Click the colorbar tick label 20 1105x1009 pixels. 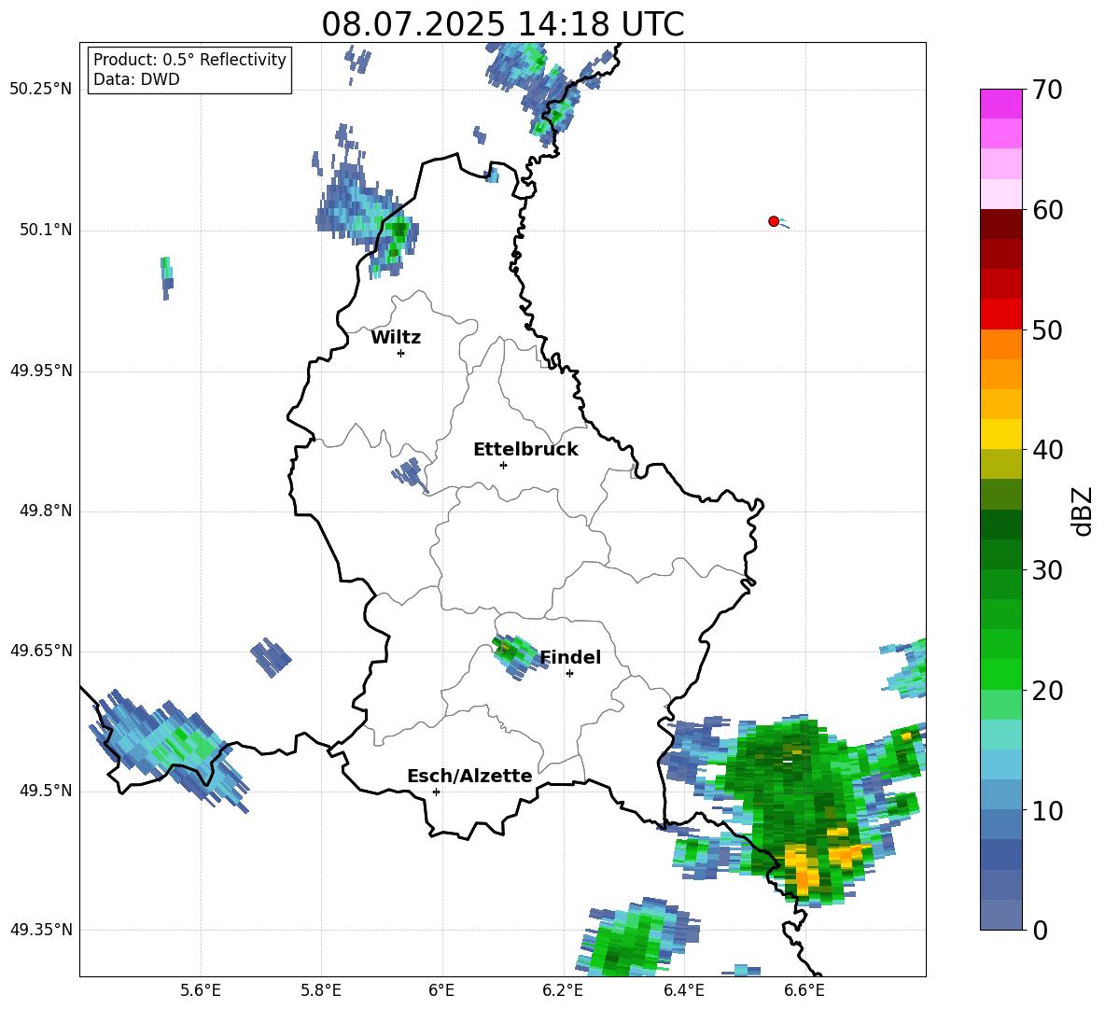pos(1047,691)
